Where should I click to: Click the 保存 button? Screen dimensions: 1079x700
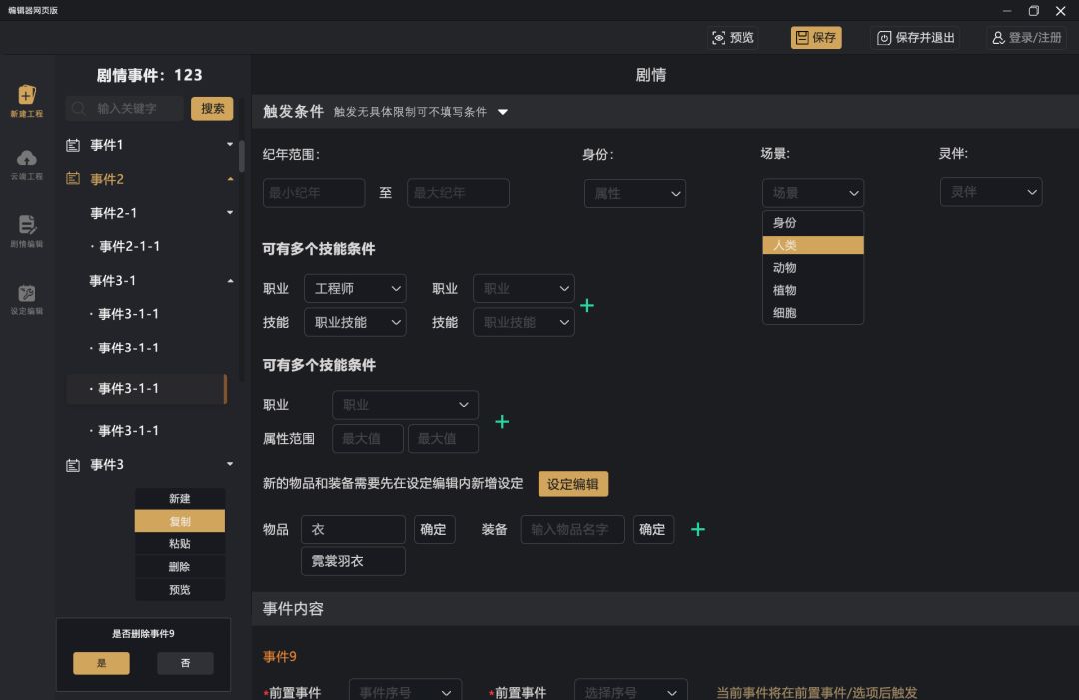(x=816, y=38)
